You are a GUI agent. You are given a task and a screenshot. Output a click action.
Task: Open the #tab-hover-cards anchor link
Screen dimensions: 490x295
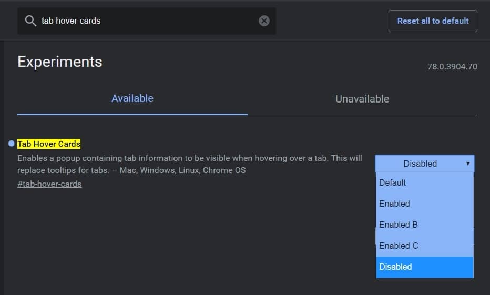(x=49, y=184)
